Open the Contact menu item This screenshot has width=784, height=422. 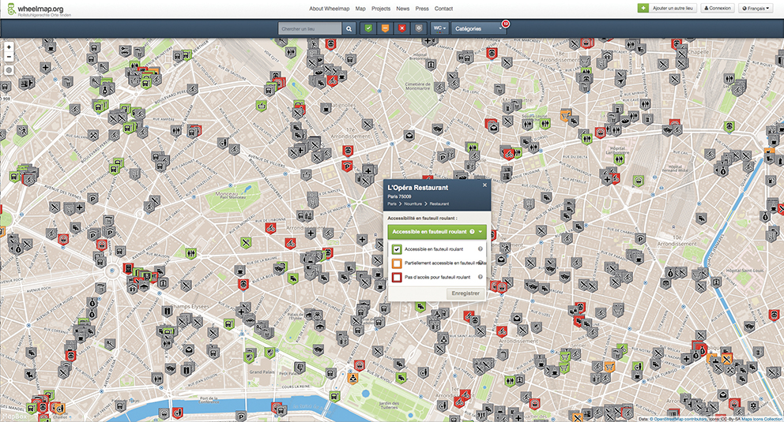coord(443,9)
